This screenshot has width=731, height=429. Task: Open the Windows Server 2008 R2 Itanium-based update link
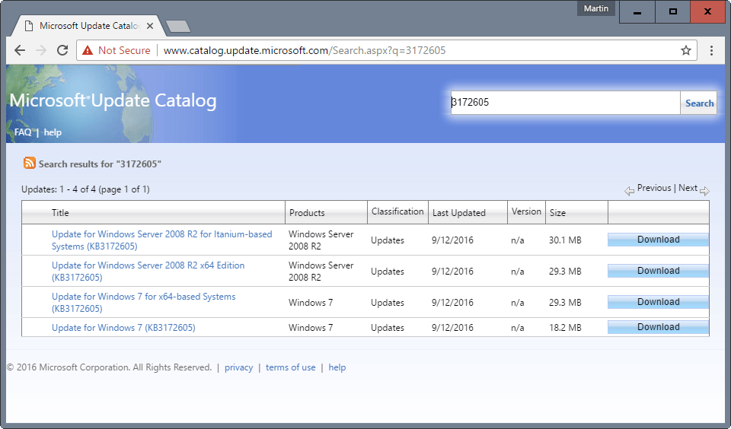161,240
